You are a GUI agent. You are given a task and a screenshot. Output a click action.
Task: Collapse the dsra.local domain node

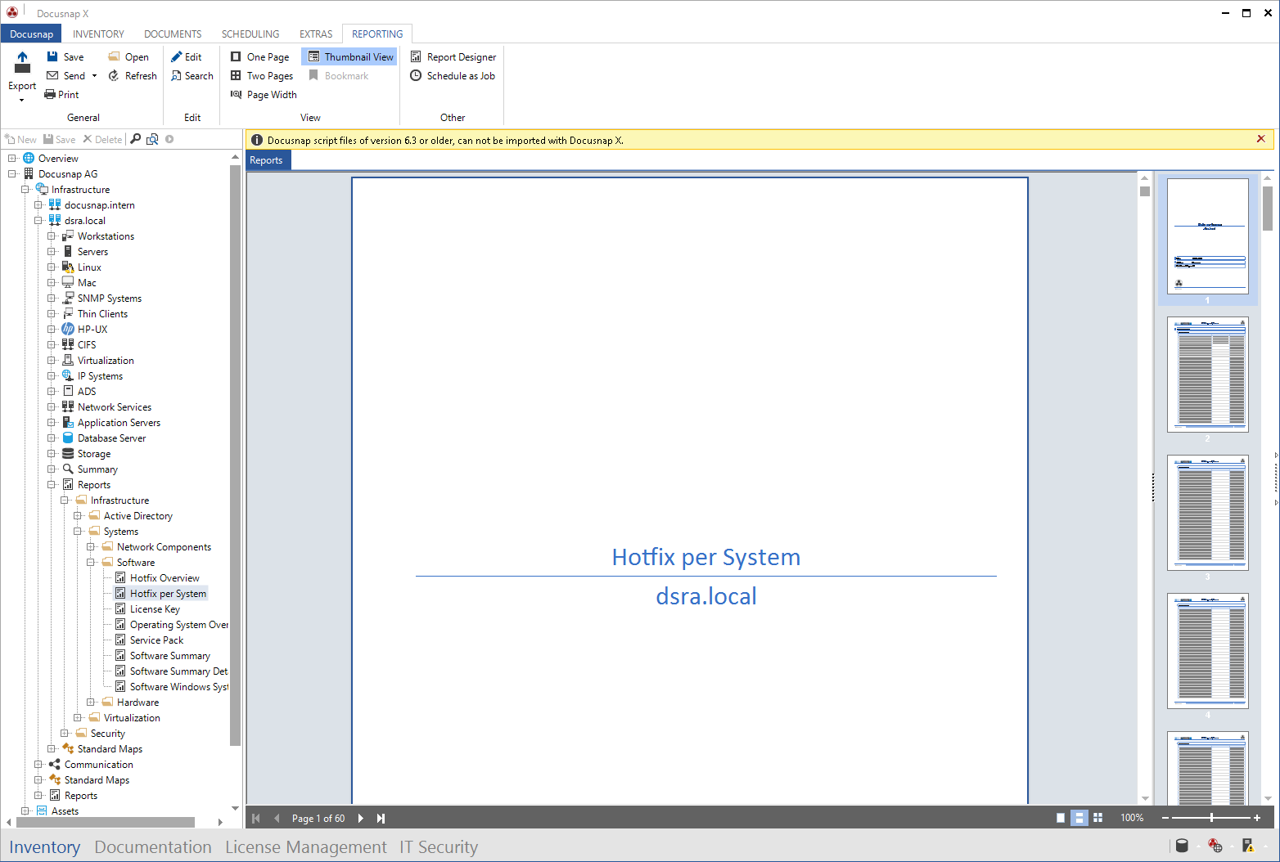tap(38, 221)
